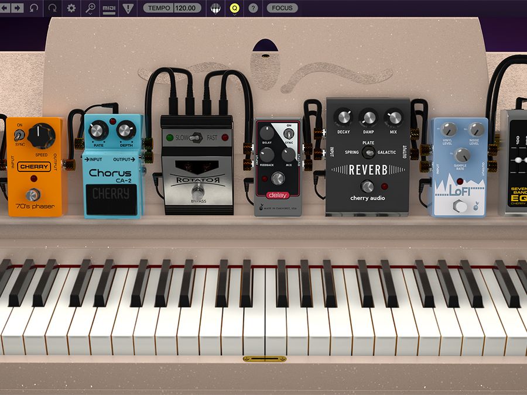Open the MIDI mapping icon
The width and height of the screenshot is (527, 395).
click(x=109, y=9)
